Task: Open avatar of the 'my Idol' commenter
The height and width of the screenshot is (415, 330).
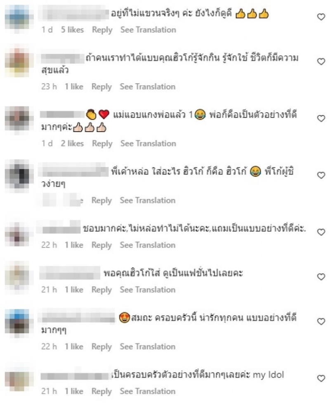Action: (x=18, y=379)
